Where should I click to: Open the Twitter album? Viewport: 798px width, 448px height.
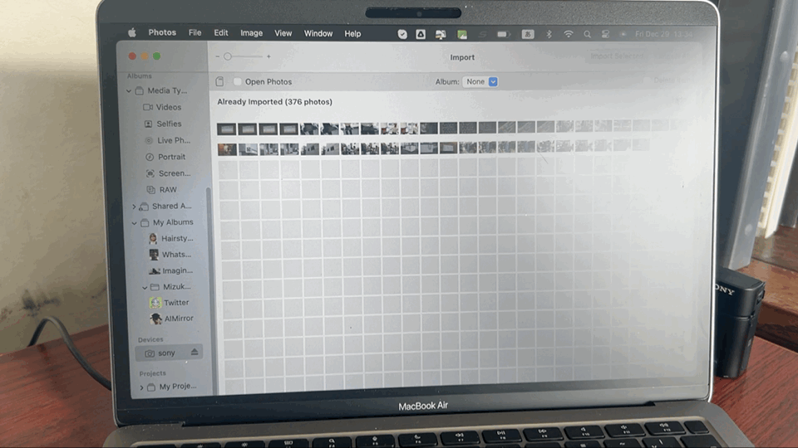[x=175, y=303]
